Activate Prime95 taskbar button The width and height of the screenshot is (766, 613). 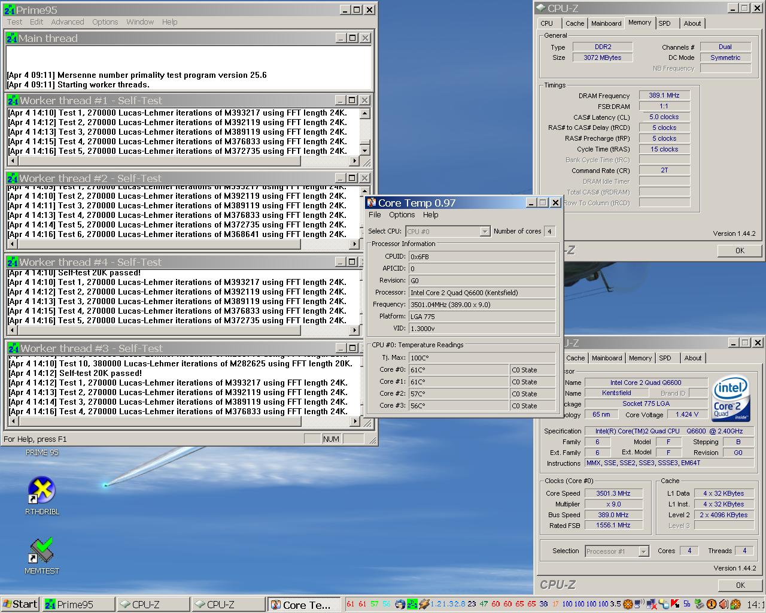click(78, 605)
